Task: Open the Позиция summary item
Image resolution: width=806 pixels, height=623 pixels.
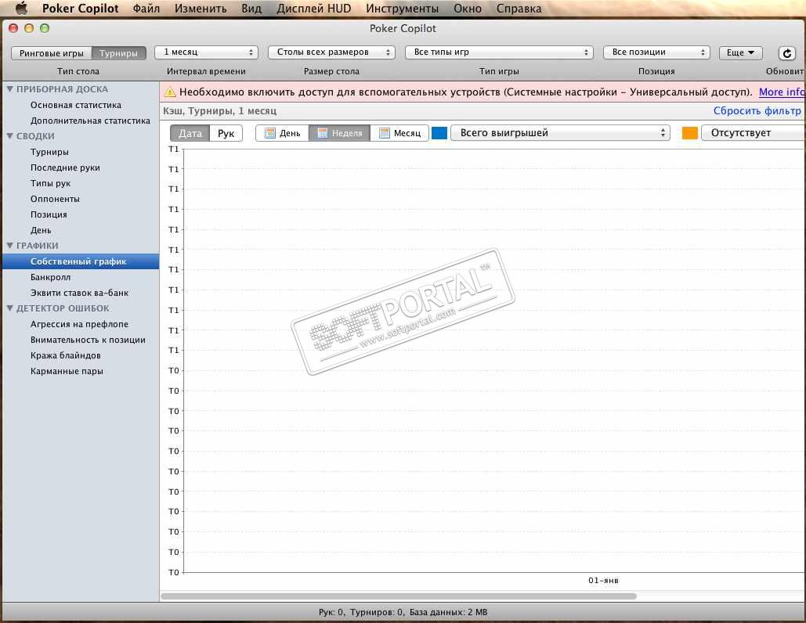Action: [49, 214]
